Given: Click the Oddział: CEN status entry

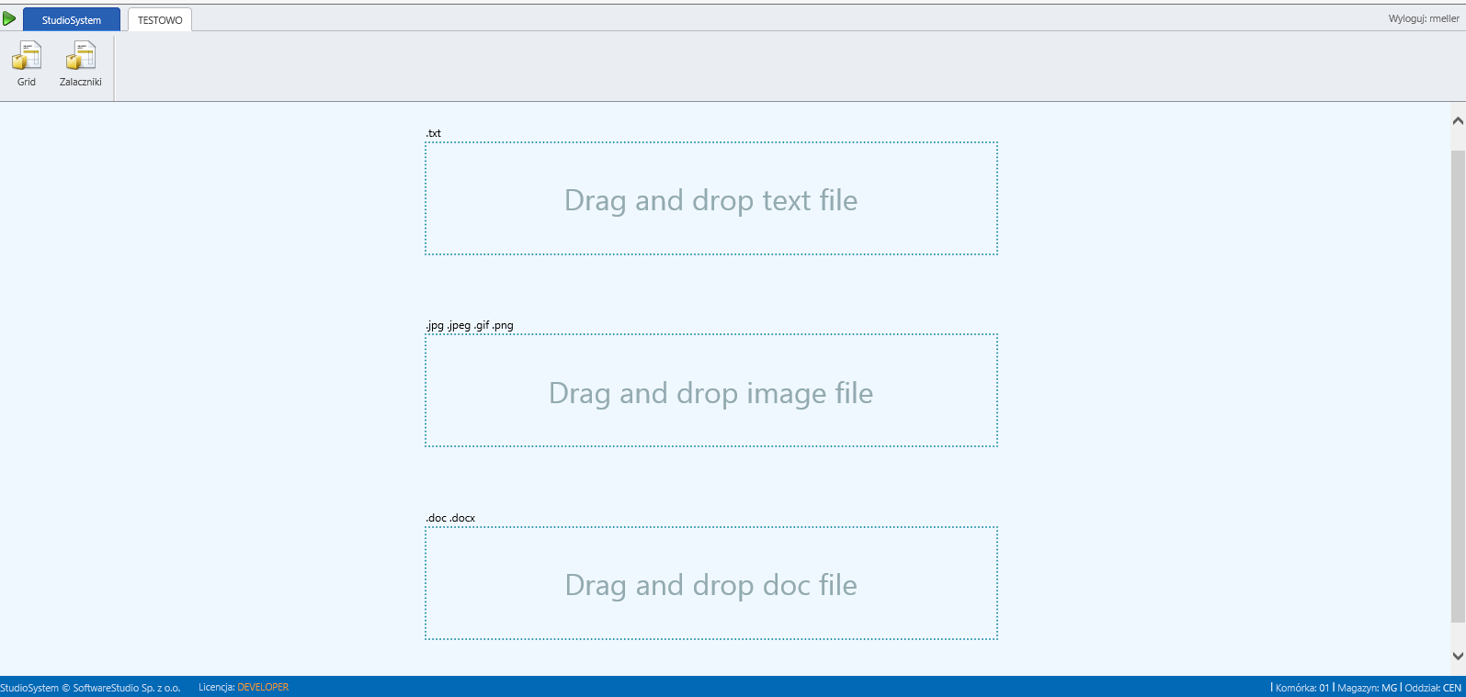Looking at the screenshot, I should pyautogui.click(x=1433, y=688).
